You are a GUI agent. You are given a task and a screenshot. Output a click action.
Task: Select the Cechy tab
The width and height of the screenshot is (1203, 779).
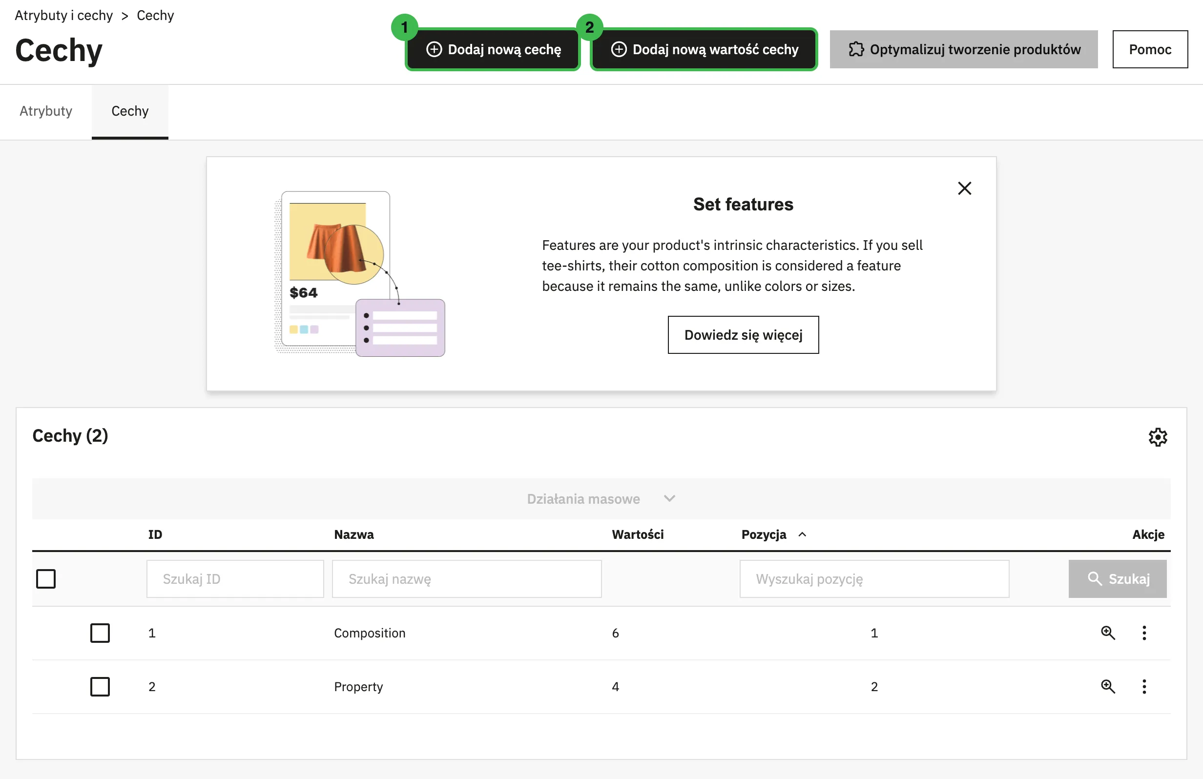pos(130,111)
